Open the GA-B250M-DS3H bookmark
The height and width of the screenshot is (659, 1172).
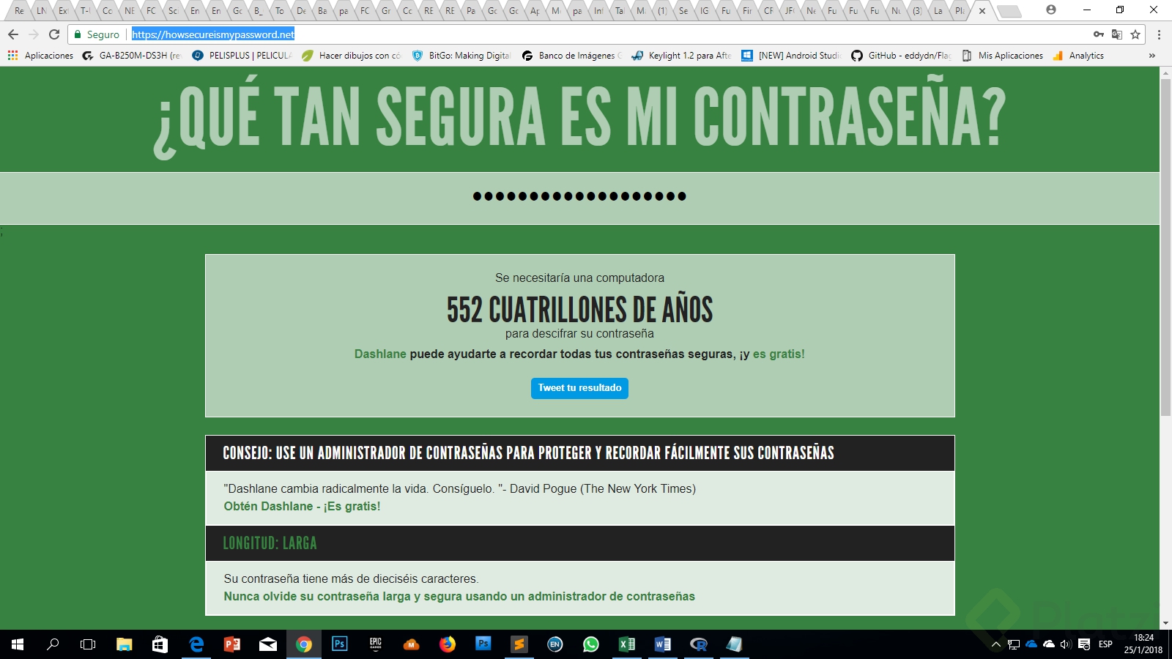pos(132,56)
